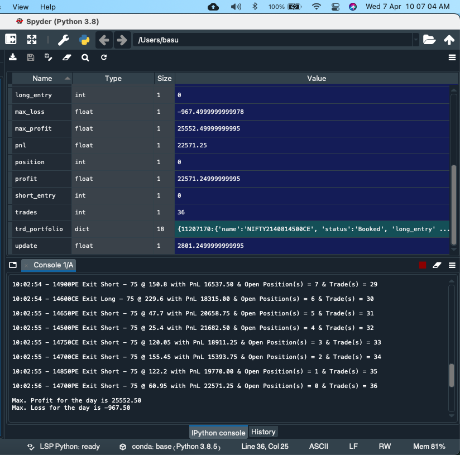Select max_profit value 25552.49999999995
This screenshot has width=460, height=455.
[x=312, y=128]
